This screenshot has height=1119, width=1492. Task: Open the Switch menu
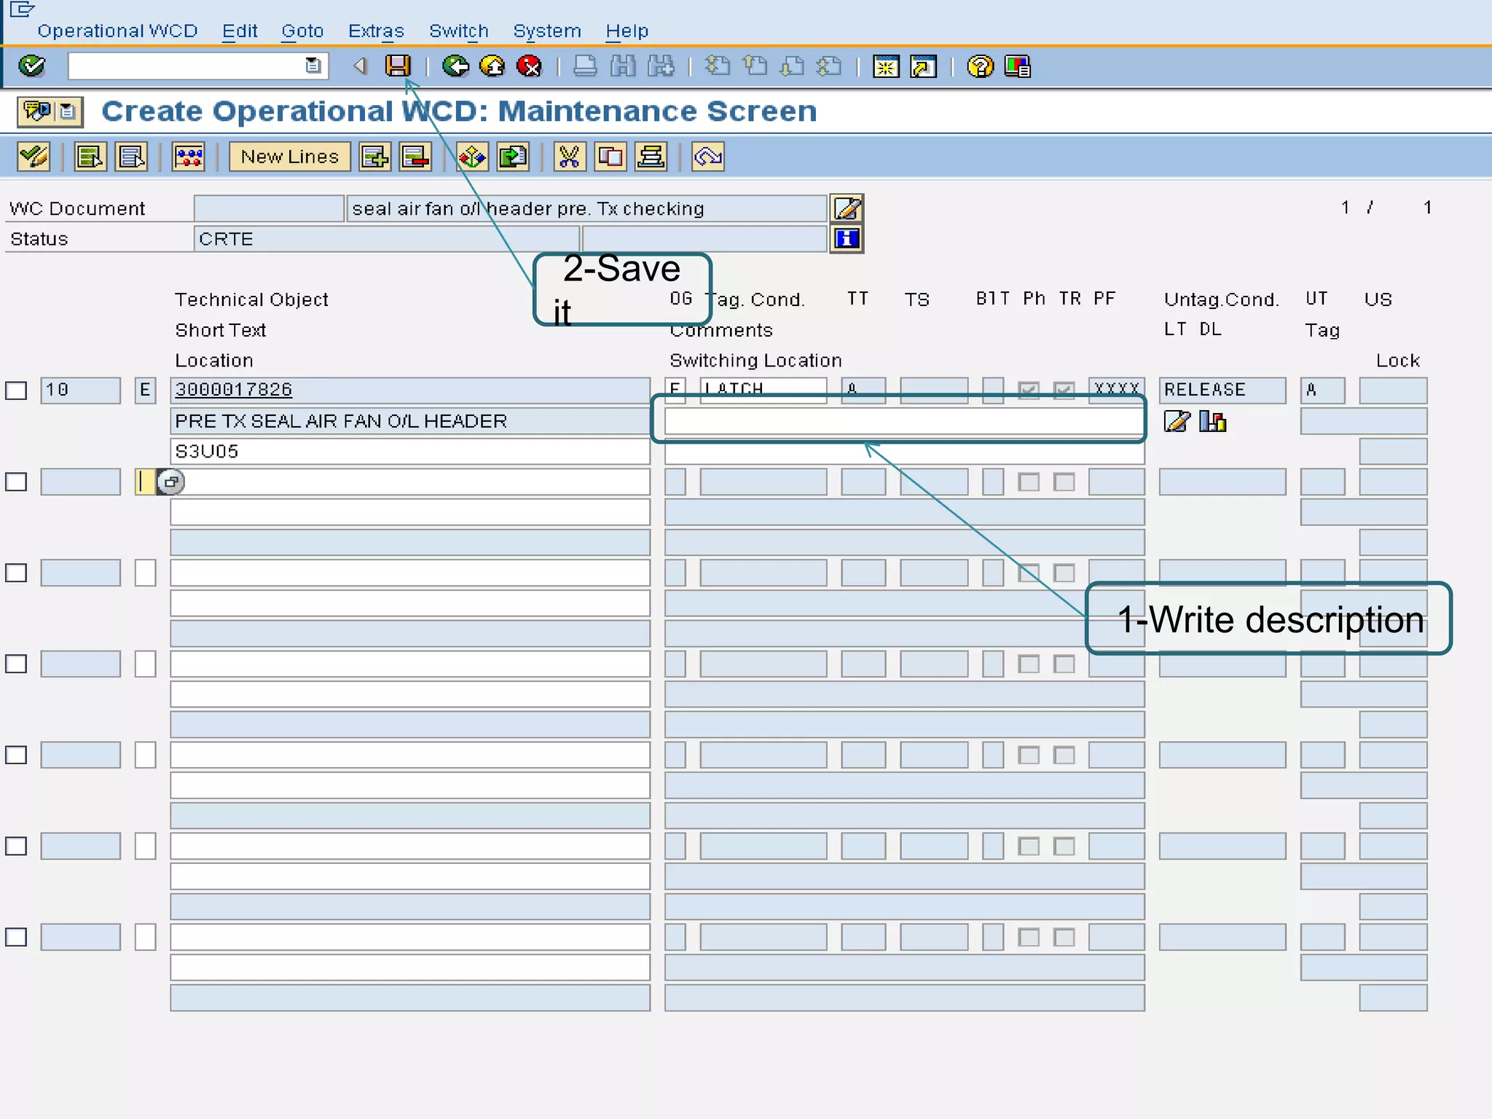[x=458, y=31]
